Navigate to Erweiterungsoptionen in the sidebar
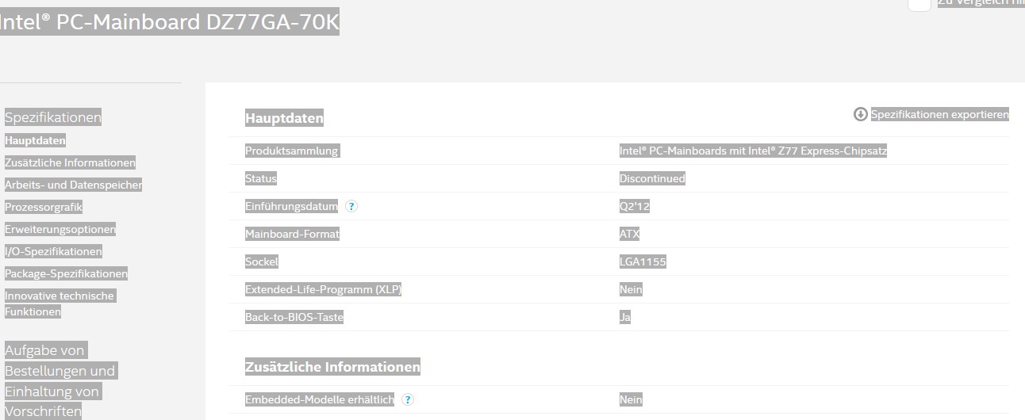 [60, 229]
